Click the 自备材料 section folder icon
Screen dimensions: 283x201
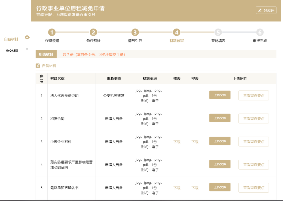pyautogui.click(x=38, y=66)
